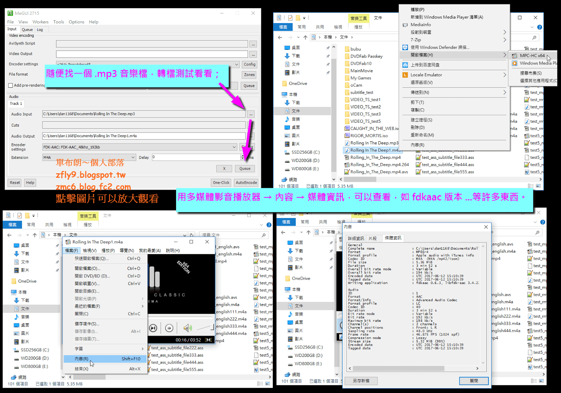Click 另存新檔 button in properties dialog
The height and width of the screenshot is (393, 561).
pyautogui.click(x=361, y=381)
